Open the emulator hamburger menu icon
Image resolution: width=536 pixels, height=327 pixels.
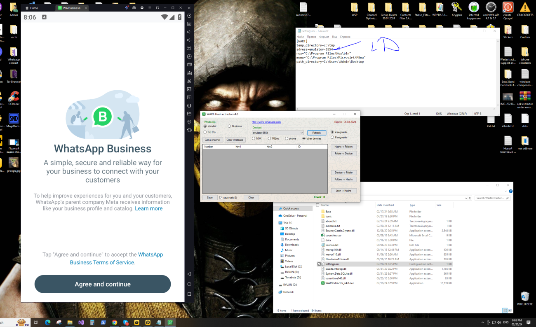pos(149,8)
